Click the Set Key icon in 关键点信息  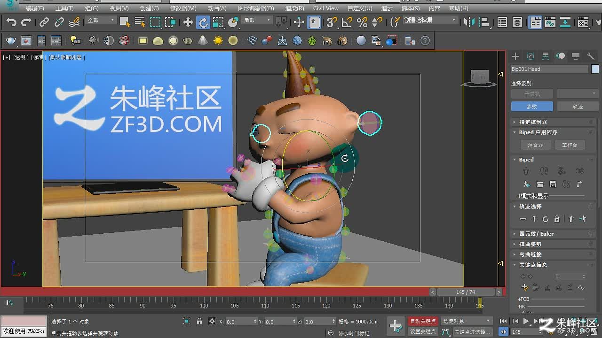[x=525, y=287]
